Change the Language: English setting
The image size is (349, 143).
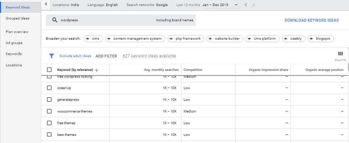coord(102,5)
